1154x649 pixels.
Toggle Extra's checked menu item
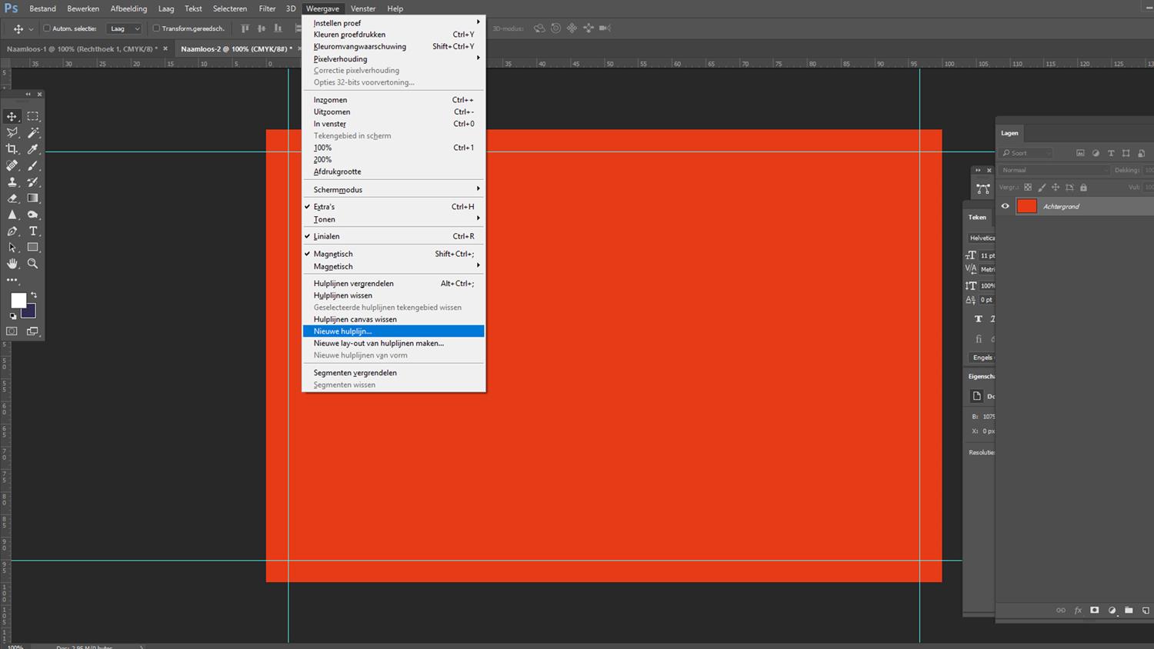393,207
